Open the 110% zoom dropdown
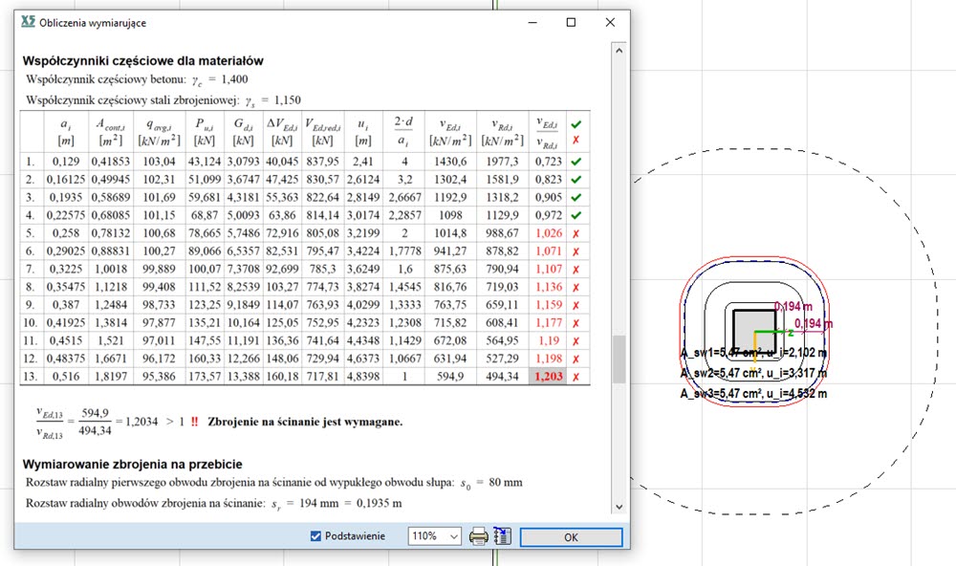956x566 pixels. [x=451, y=536]
